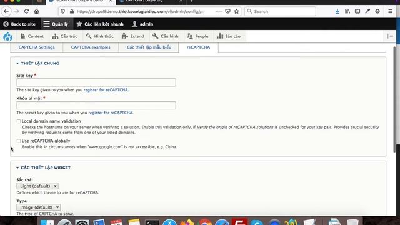400x225 pixels.
Task: Open register for reCAPTCHA link under secret key
Action: click(111, 112)
